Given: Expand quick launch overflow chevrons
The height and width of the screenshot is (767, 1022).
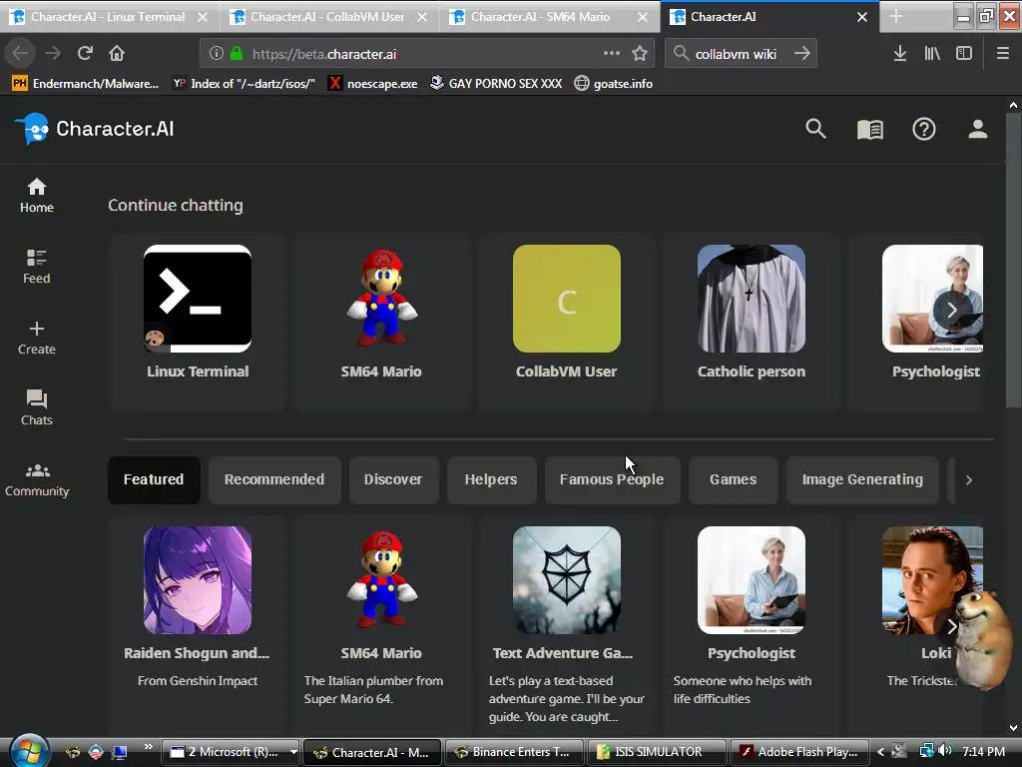Looking at the screenshot, I should point(148,747).
